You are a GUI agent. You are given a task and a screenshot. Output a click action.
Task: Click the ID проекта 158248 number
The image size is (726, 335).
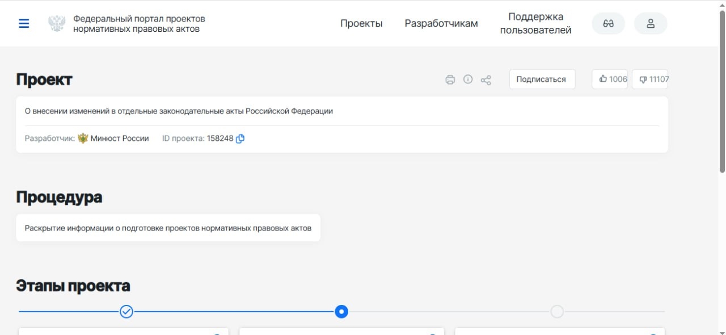(x=220, y=138)
